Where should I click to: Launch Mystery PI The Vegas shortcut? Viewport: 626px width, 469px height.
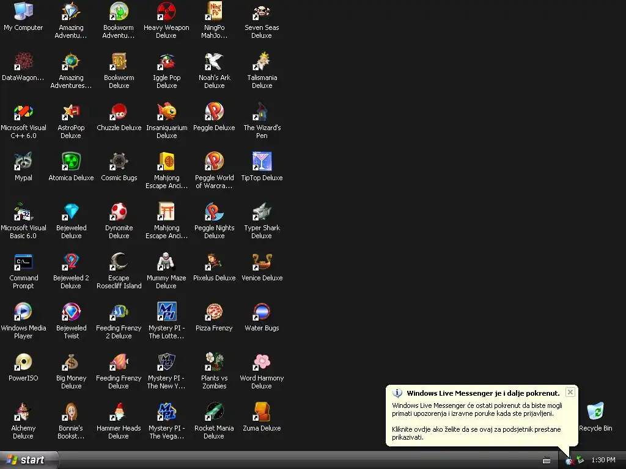pyautogui.click(x=166, y=412)
